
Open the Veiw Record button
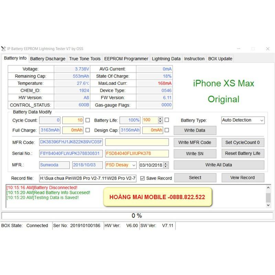click(x=243, y=178)
